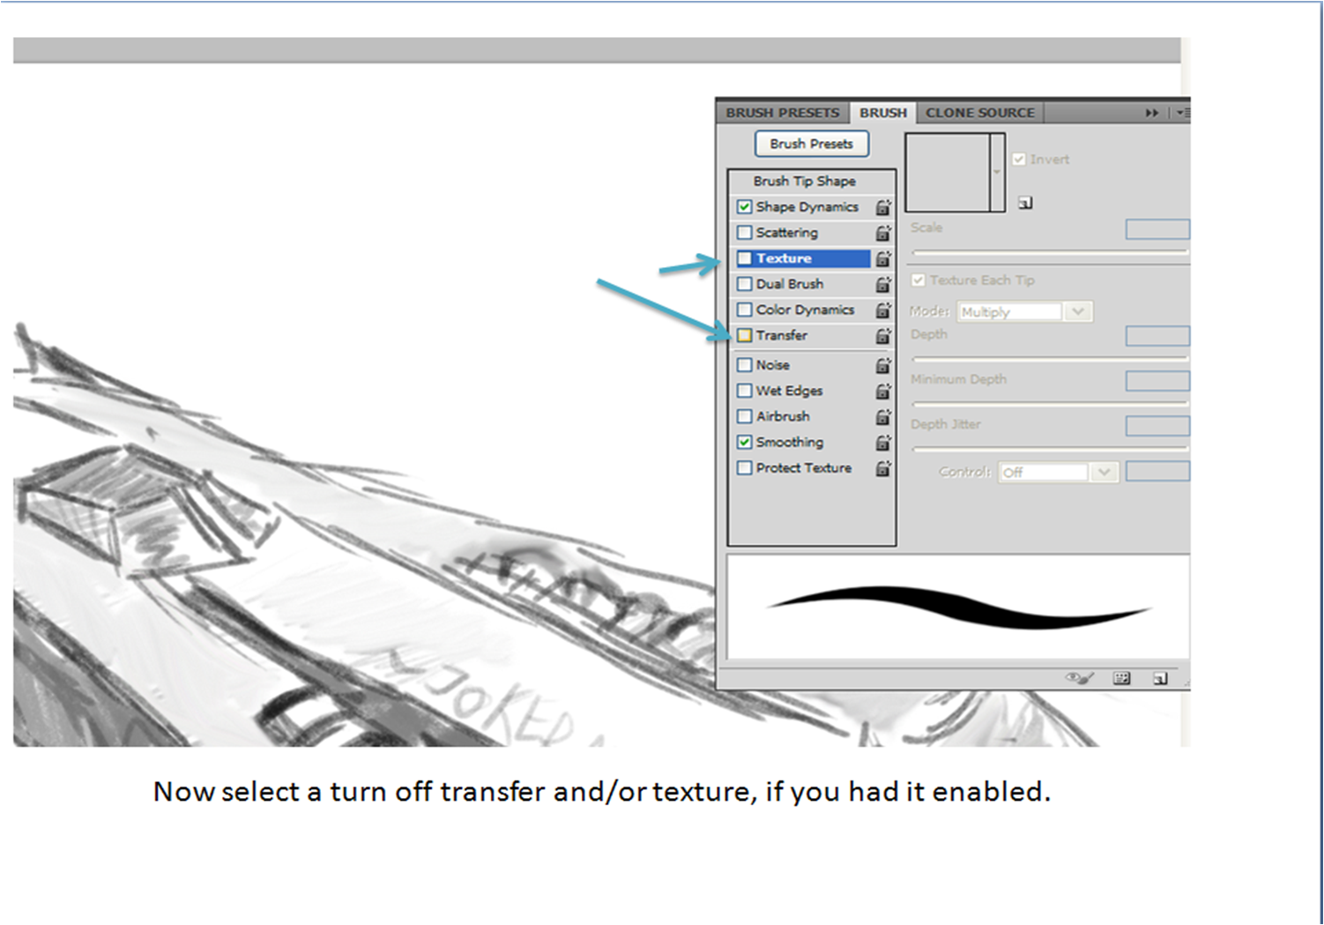Switch to the Clone Source tab

point(979,113)
